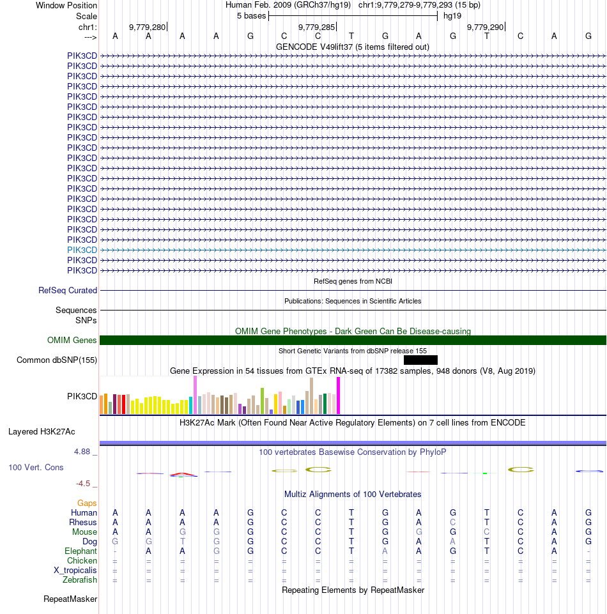
Task: Open the Layered H3K27Ac track label
Action: (42, 431)
